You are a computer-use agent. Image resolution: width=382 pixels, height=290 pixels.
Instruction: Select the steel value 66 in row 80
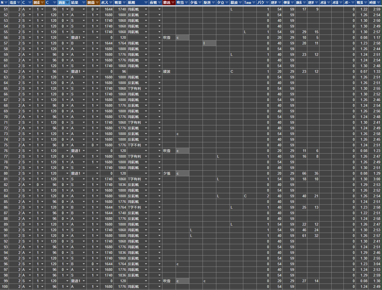pos(301,173)
